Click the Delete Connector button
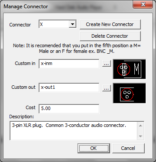This screenshot has height=162, width=156. click(x=110, y=36)
